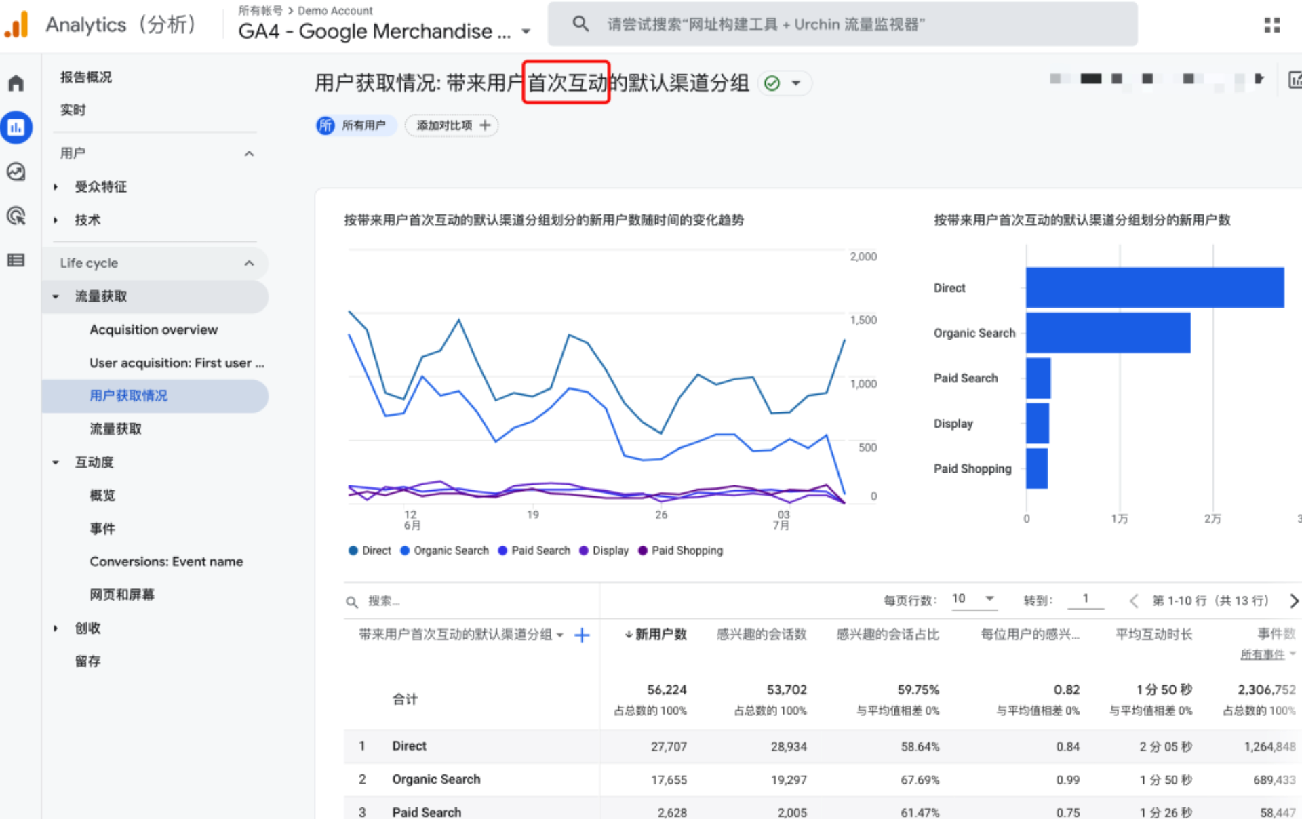Open the Google apps grid icon

click(1272, 25)
